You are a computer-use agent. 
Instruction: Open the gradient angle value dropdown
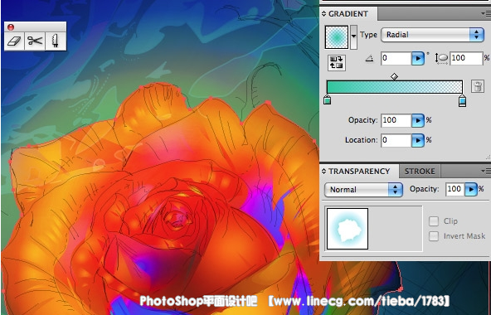tap(418, 58)
